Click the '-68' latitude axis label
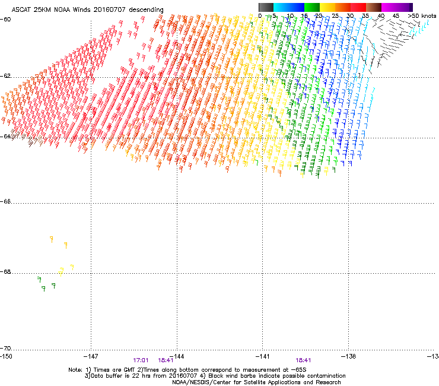 [x=5, y=271]
